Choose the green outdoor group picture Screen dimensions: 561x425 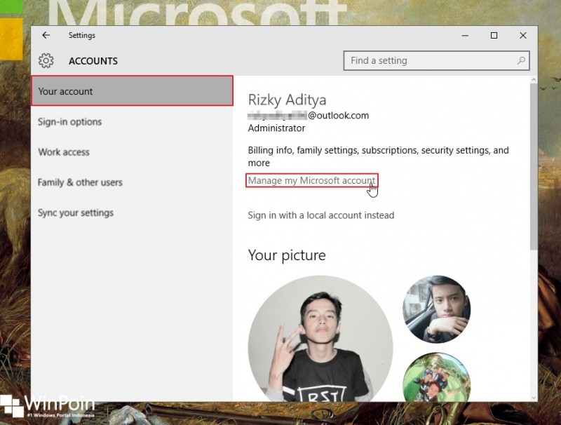(x=436, y=377)
